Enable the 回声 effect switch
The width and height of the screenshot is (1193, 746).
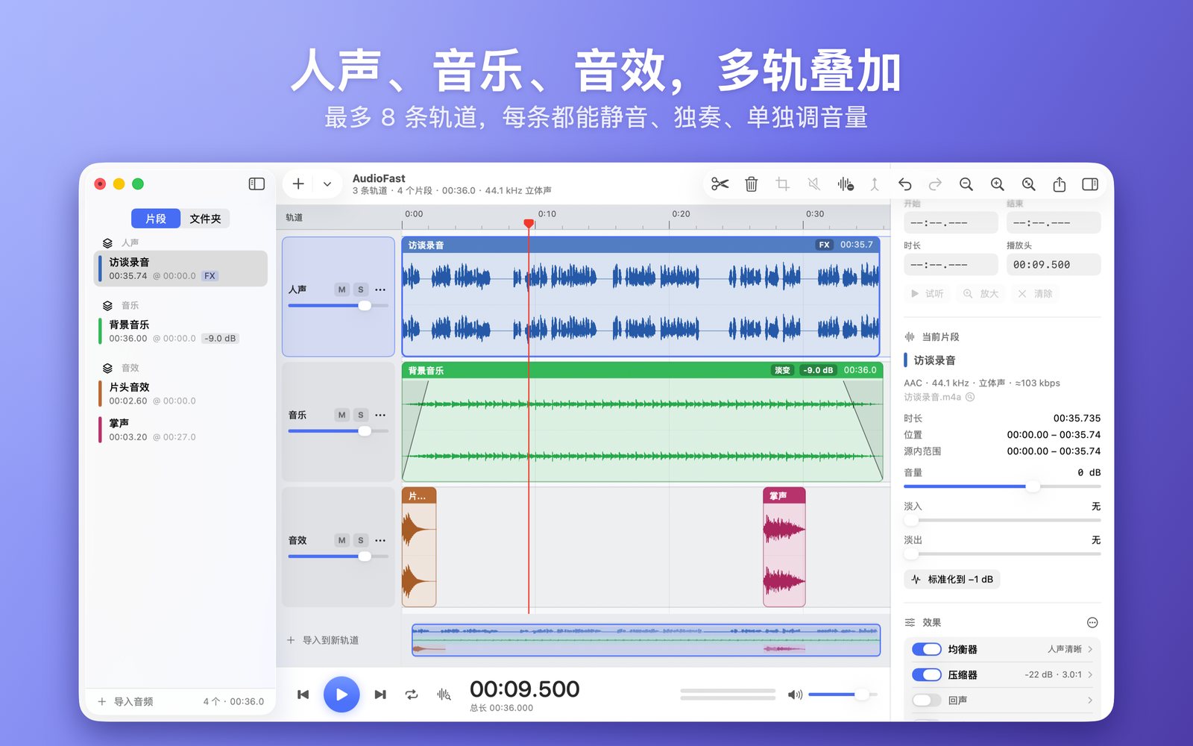click(x=927, y=700)
